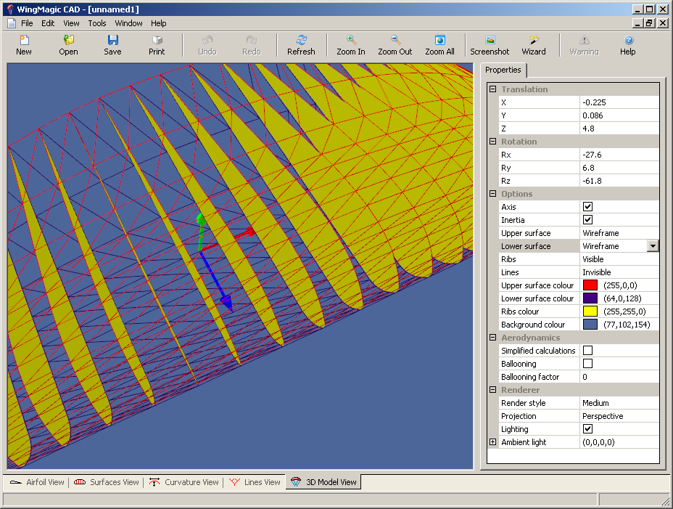Click the airfoil icon on Airfoil View tab

pos(16,482)
